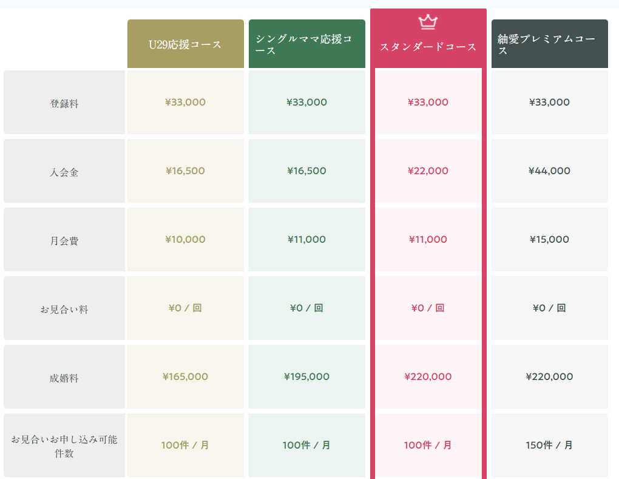
Task: Click the 150件 / 月 cell
Action: (549, 445)
